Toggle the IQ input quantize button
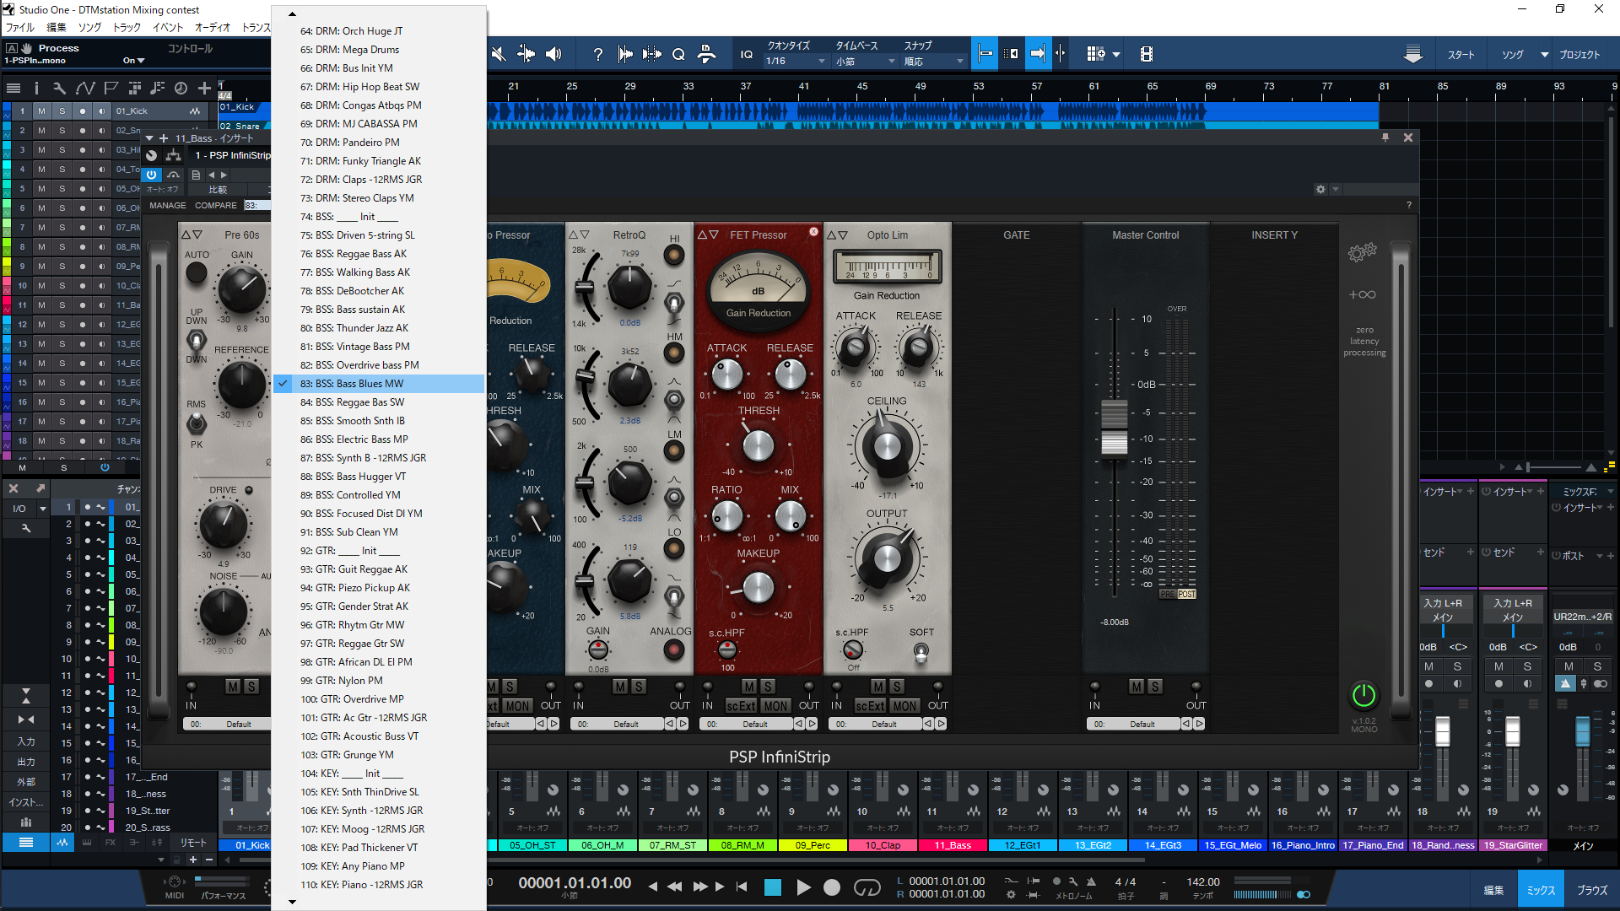The height and width of the screenshot is (911, 1620). click(747, 54)
